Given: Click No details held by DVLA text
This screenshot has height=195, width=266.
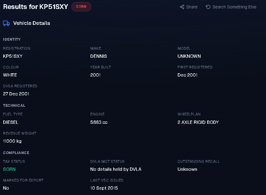Looking at the screenshot, I should pos(116,169).
